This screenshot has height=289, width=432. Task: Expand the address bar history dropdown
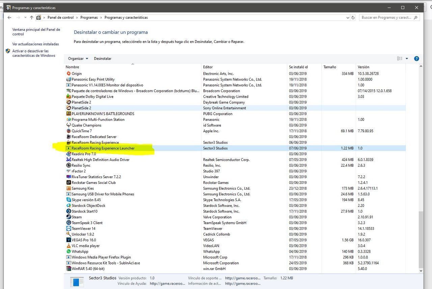pos(348,18)
